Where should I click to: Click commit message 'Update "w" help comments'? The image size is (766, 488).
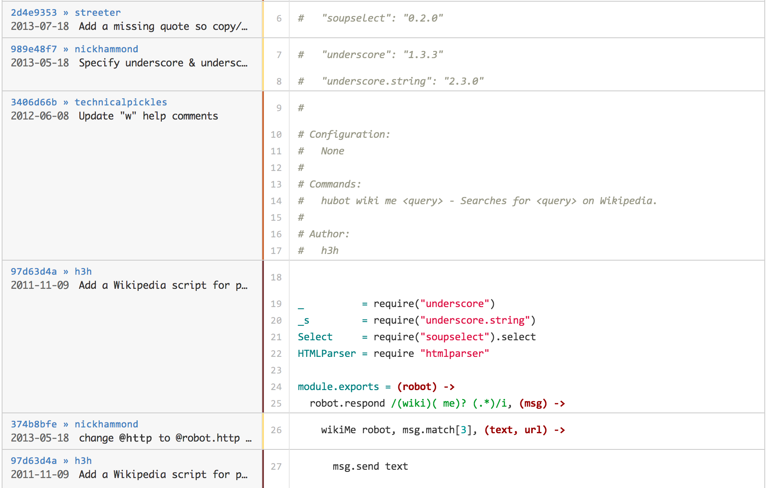coord(148,116)
